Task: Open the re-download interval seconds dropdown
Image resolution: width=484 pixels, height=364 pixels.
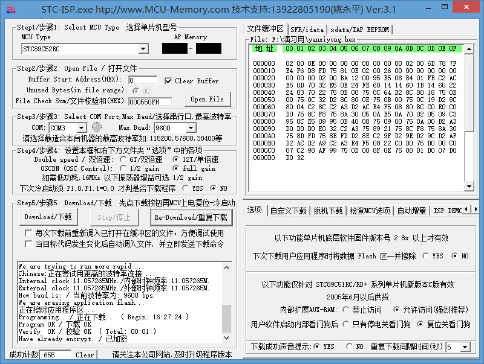Action: coord(465,347)
